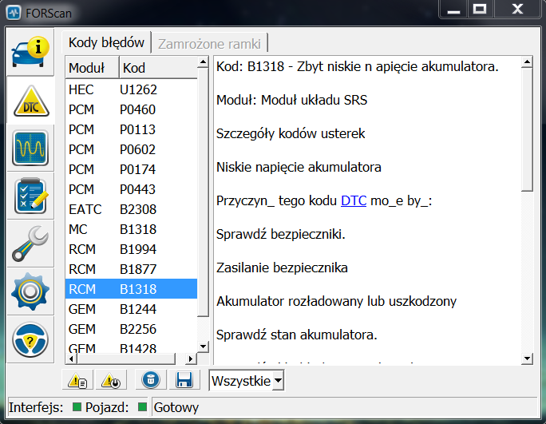Save error codes with floppy disk icon
The image size is (546, 424).
point(184,381)
